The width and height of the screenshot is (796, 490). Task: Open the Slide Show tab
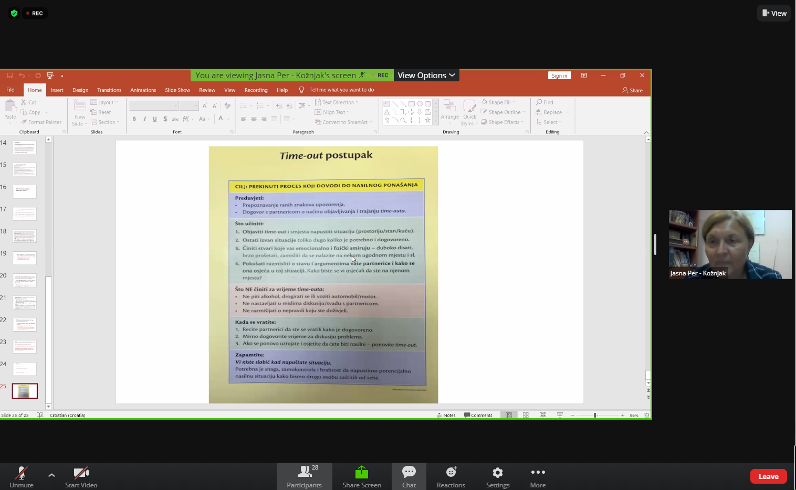point(177,90)
